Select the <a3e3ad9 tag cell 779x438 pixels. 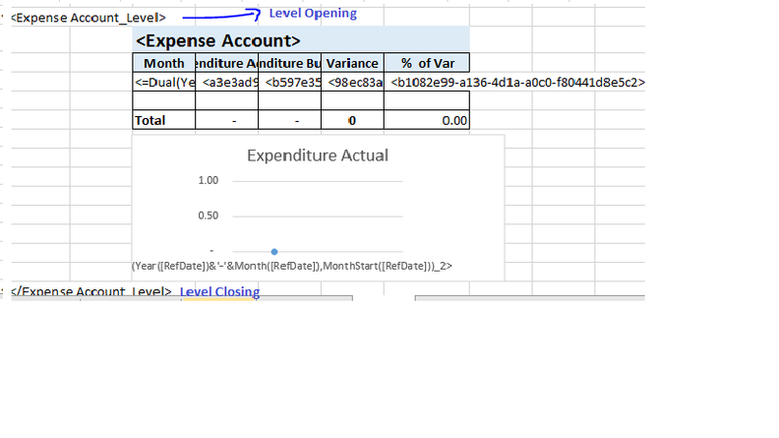(227, 82)
